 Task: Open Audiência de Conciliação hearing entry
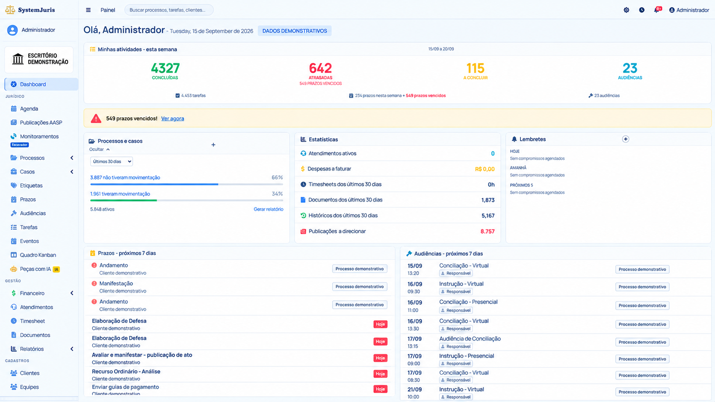pos(470,339)
